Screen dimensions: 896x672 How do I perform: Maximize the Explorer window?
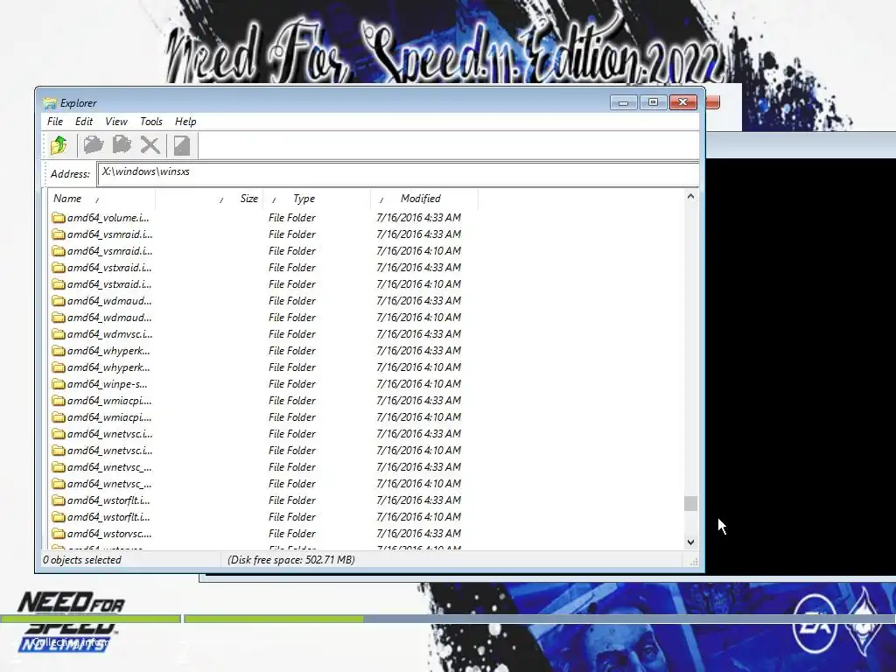[x=653, y=102]
